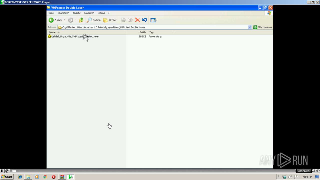
Task: Open the Favoriten menu
Action: (89, 13)
